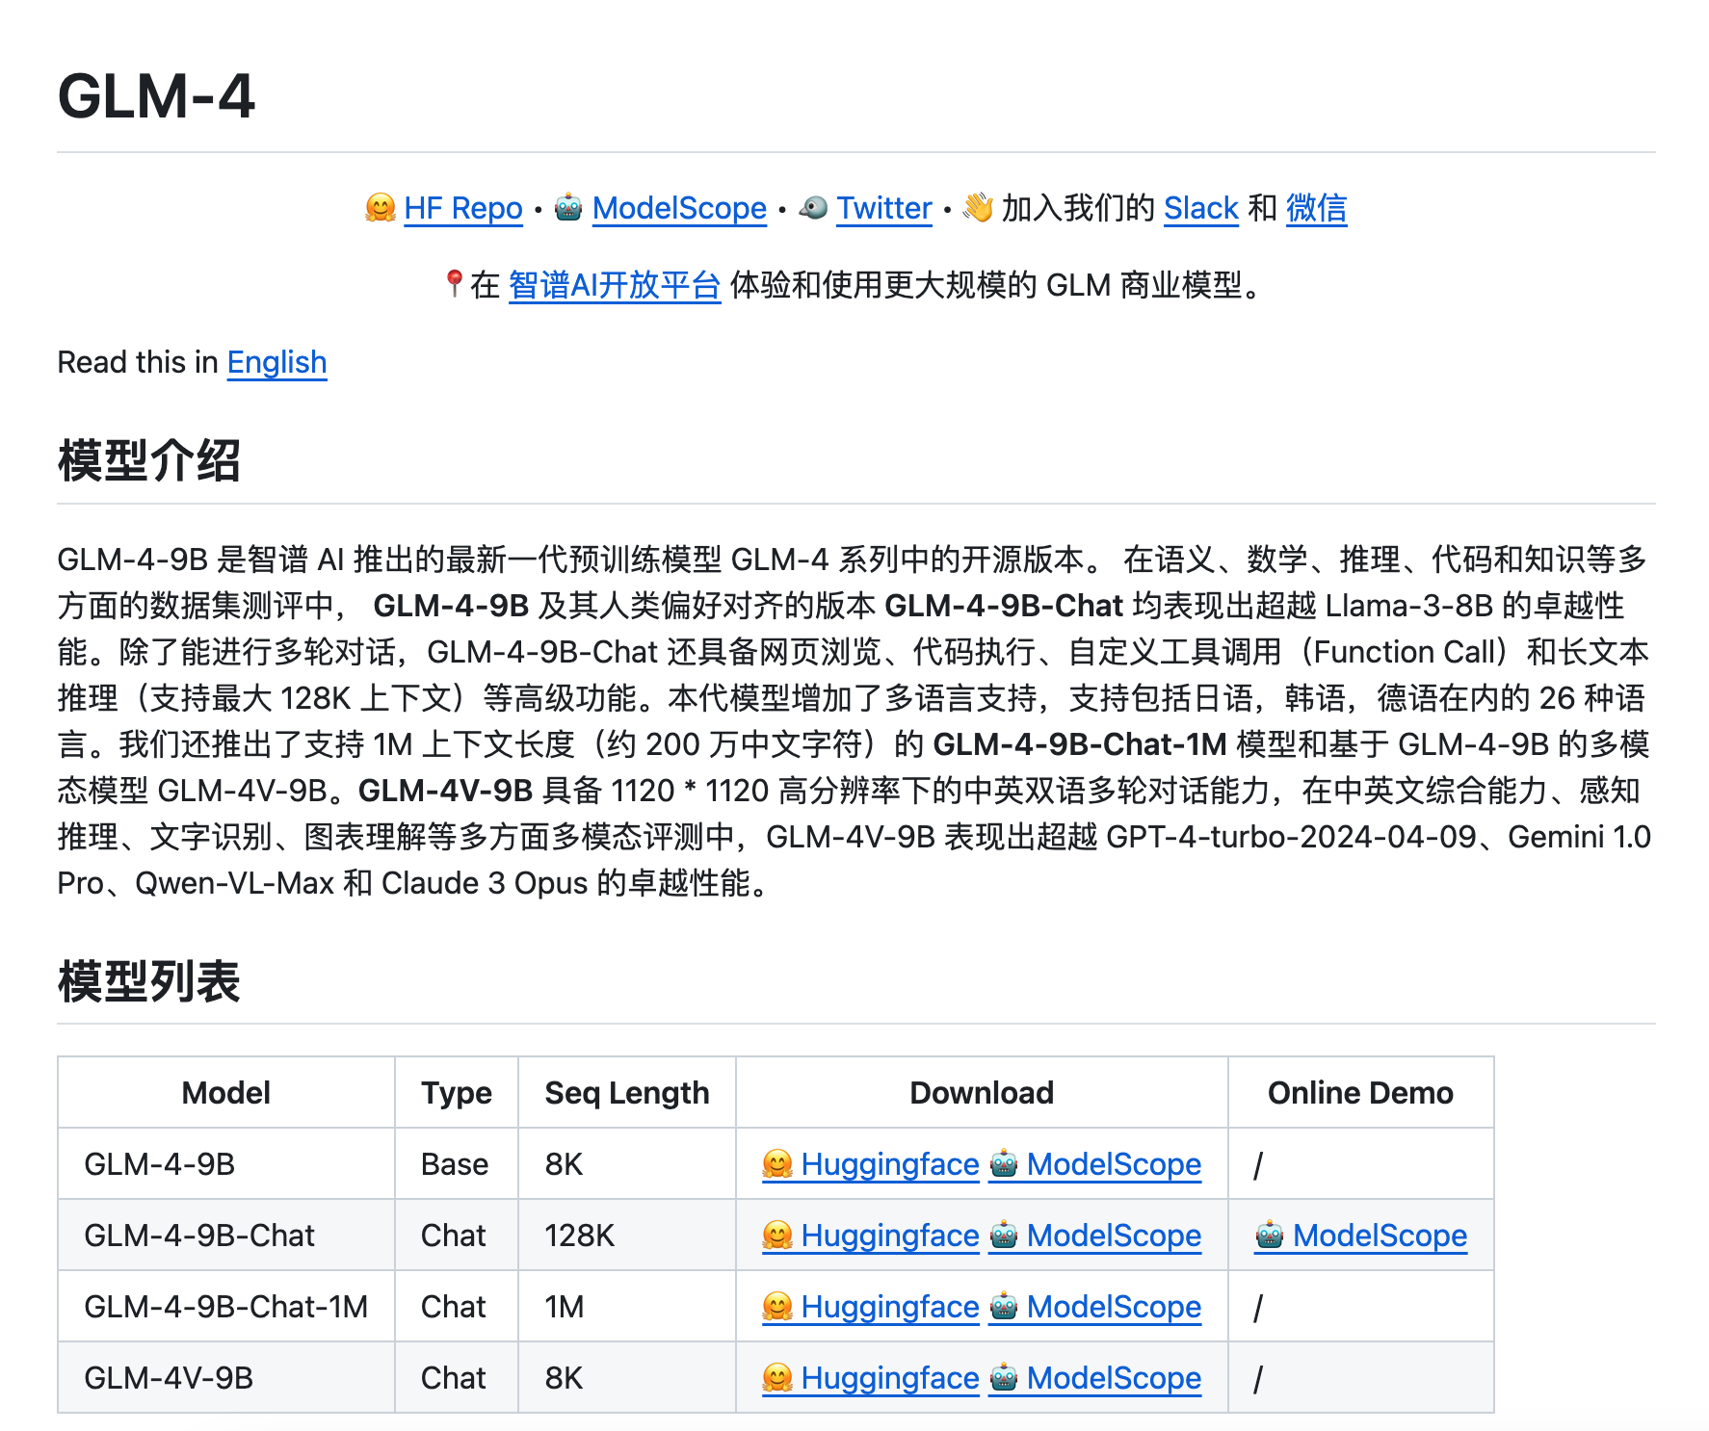Click the 模型介绍 heading
The width and height of the screenshot is (1709, 1431).
coord(148,460)
